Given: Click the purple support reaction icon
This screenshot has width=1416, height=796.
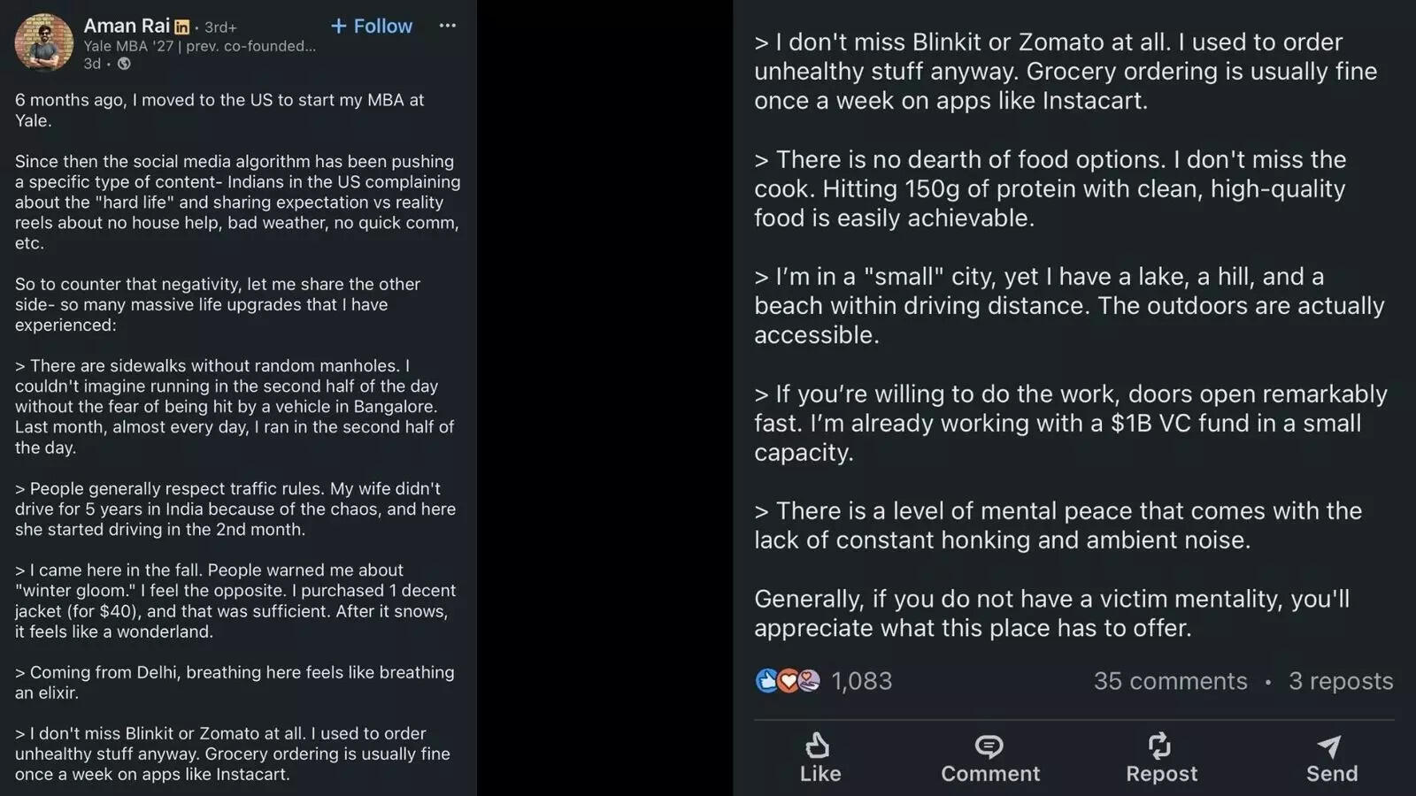Looking at the screenshot, I should pyautogui.click(x=809, y=681).
